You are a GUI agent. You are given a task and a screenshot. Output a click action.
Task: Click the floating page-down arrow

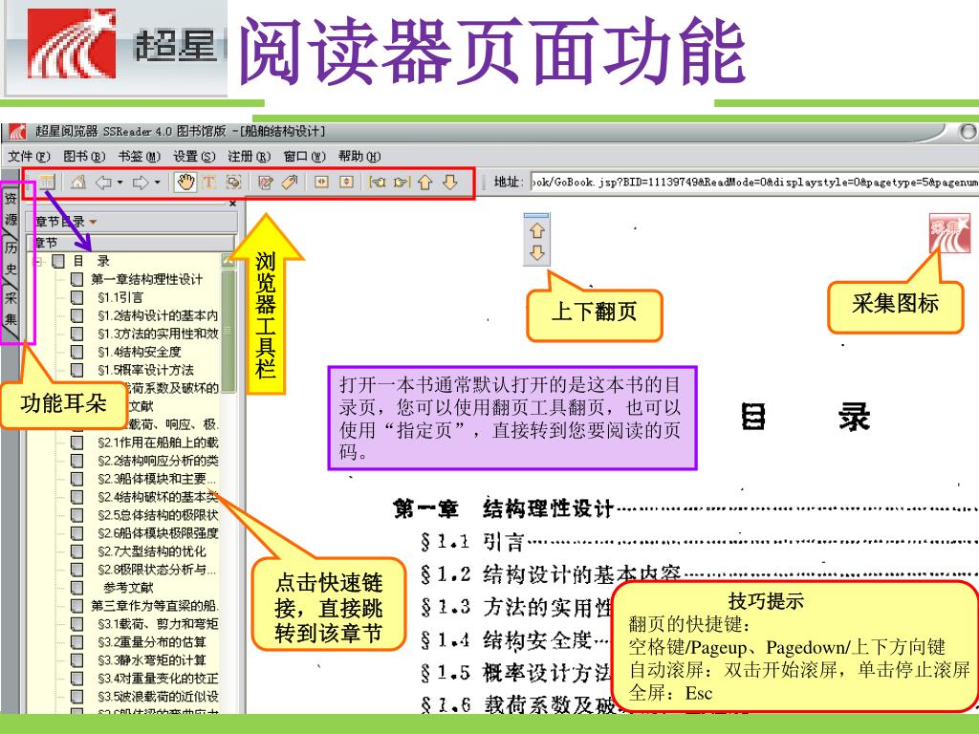coord(537,252)
